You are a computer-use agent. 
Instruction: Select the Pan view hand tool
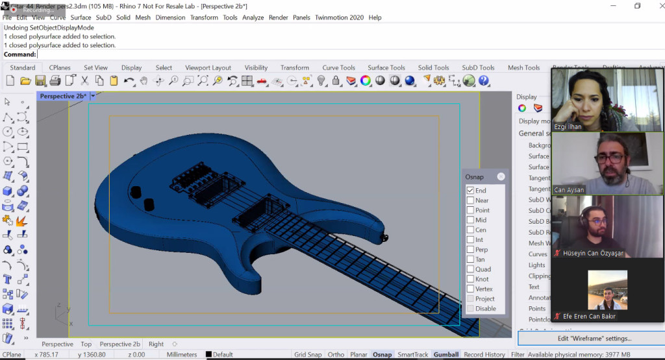pyautogui.click(x=144, y=81)
